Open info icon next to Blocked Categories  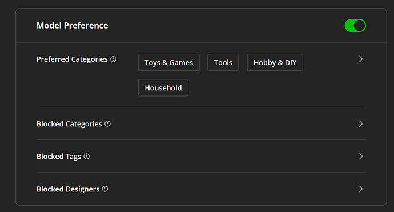point(107,124)
